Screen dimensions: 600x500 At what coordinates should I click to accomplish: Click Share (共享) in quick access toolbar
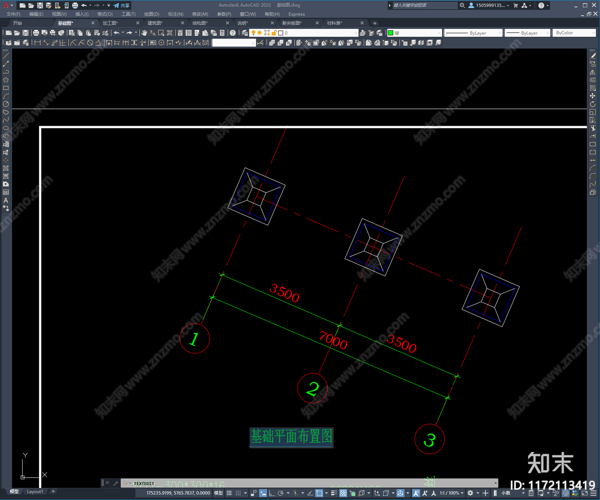pyautogui.click(x=121, y=5)
